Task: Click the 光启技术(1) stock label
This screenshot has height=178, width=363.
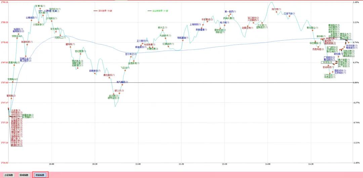Action: click(165, 36)
